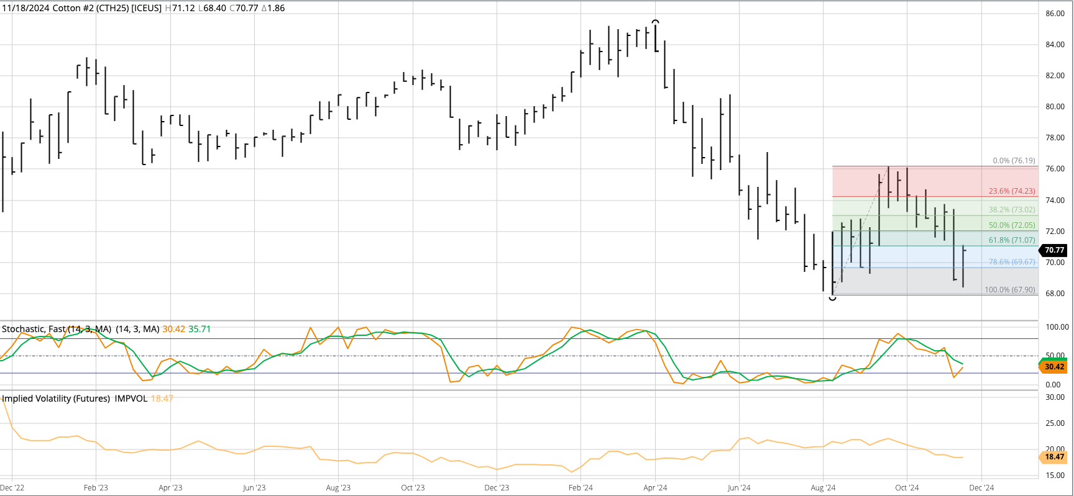1074x496 pixels.
Task: Click the 18.47 implied volatility axis tag
Action: [1054, 457]
